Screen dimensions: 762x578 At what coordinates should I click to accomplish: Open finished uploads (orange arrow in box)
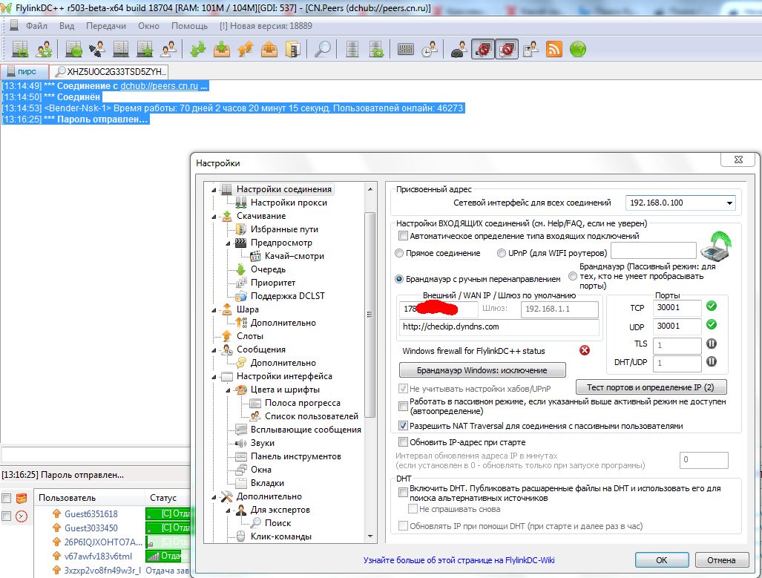coord(269,49)
